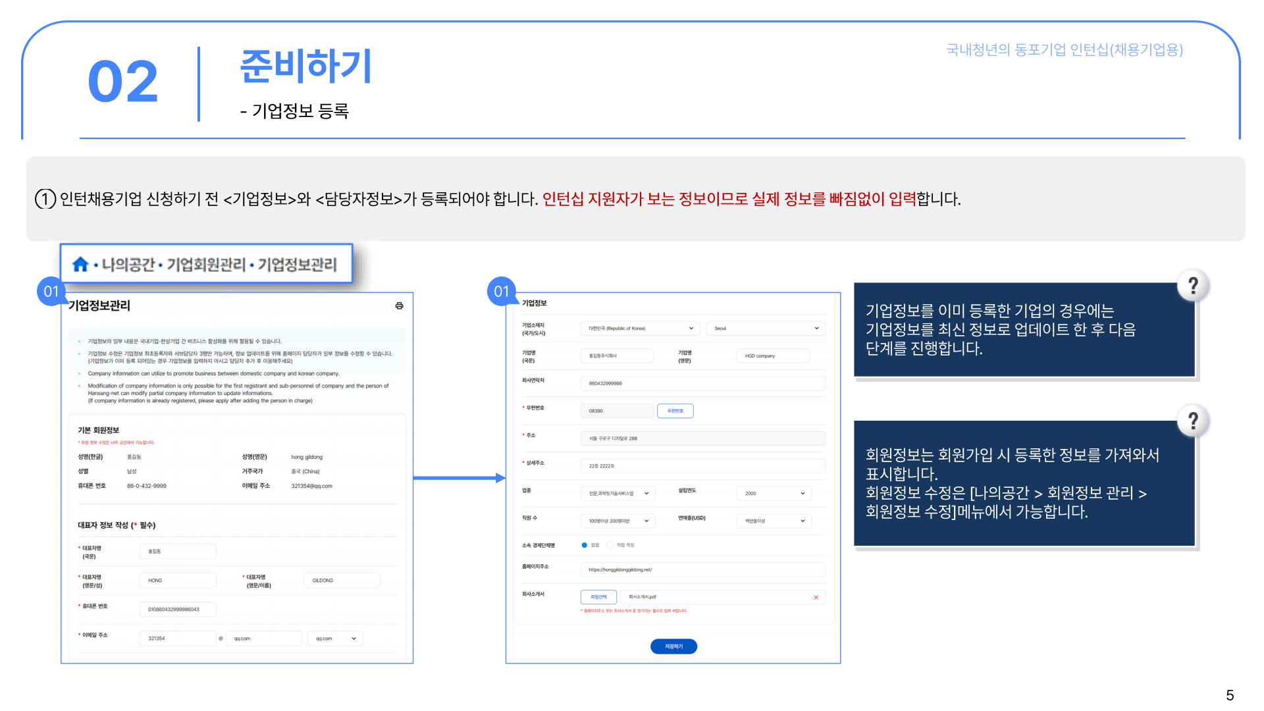Click 기업정보관리 in the breadcrumb
The height and width of the screenshot is (711, 1264).
click(x=297, y=265)
